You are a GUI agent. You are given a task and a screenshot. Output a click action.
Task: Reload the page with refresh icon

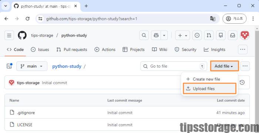point(27,18)
